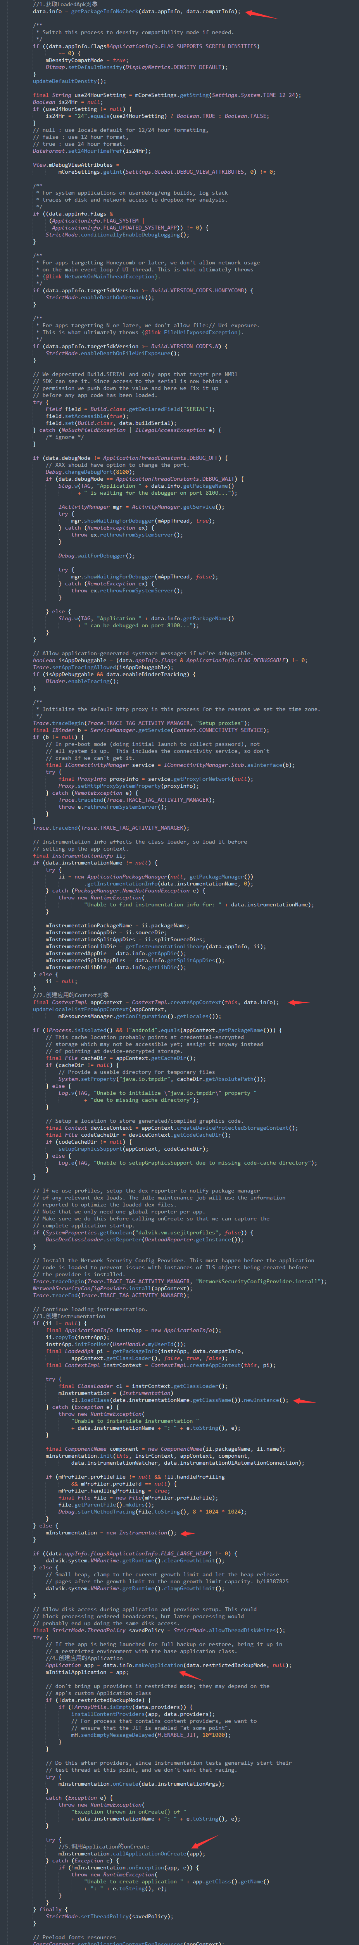This screenshot has height=1945, width=359.
Task: Click the conditionallyEnableDebugLogging call
Action: point(130,235)
